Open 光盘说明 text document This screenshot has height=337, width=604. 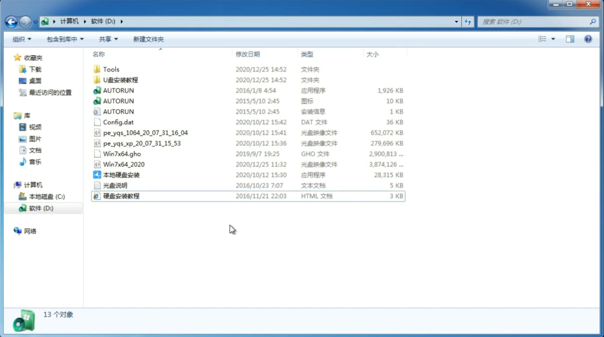pos(115,185)
